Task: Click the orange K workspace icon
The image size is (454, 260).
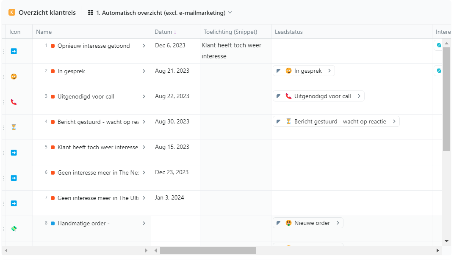Action: click(x=12, y=13)
